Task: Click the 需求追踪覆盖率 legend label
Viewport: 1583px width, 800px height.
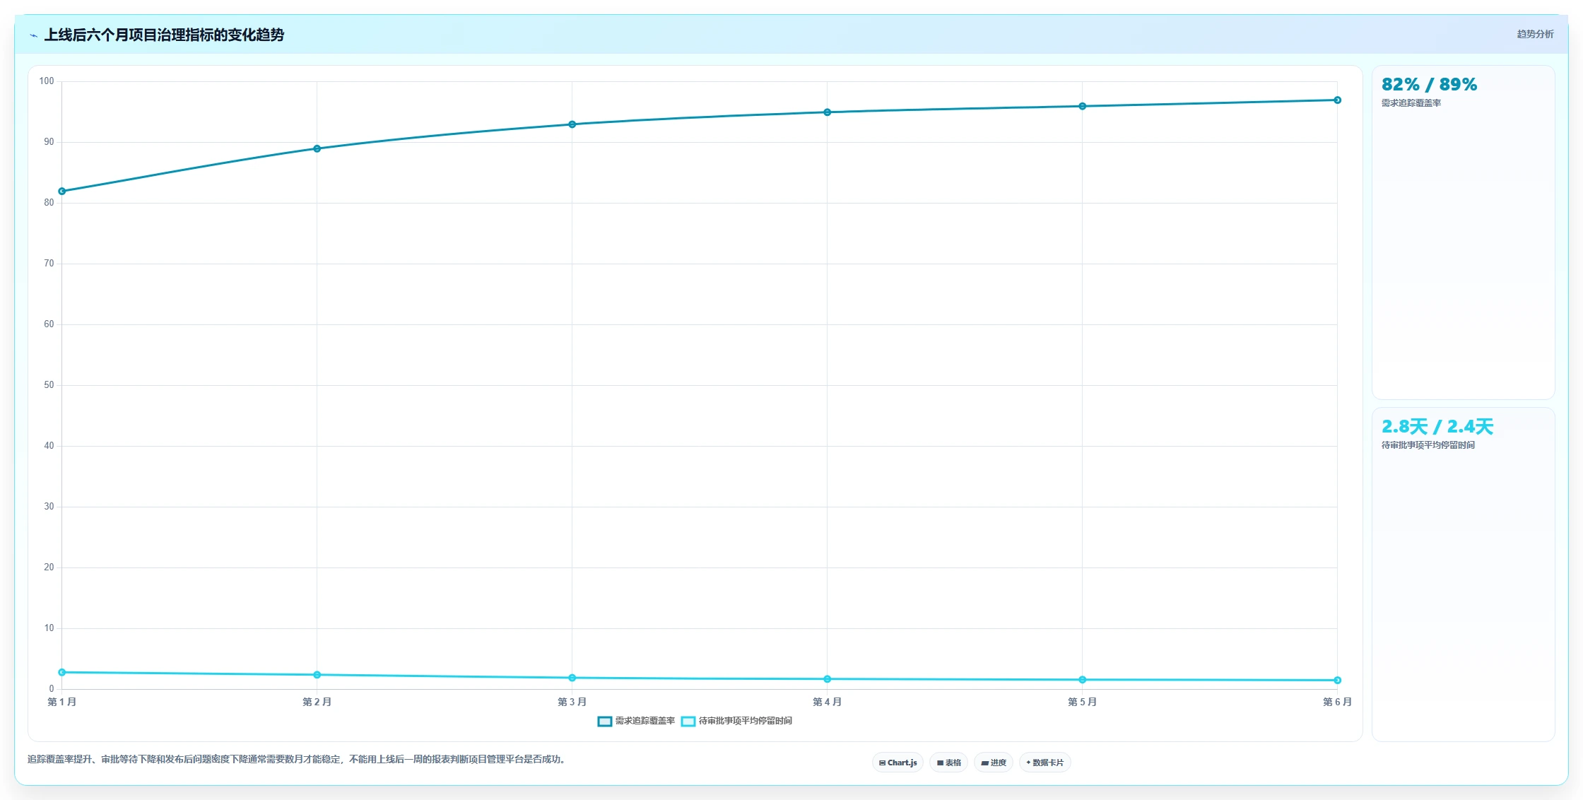Action: (645, 721)
